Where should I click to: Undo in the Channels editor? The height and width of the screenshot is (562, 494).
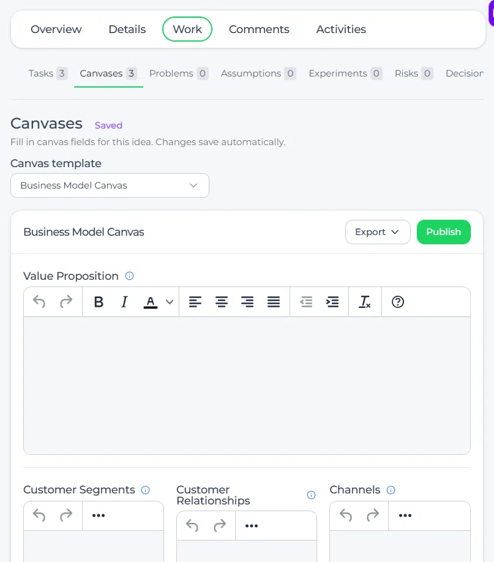pos(346,515)
